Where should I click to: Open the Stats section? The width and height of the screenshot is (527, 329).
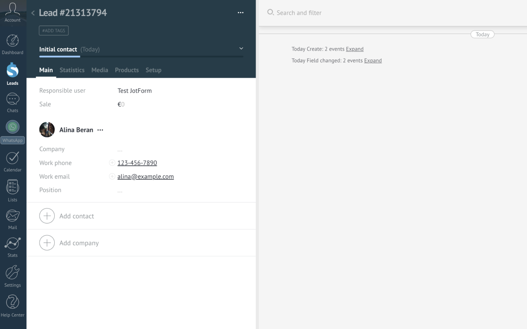(x=13, y=245)
